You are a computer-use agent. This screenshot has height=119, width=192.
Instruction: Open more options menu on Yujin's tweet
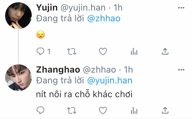coord(181,8)
